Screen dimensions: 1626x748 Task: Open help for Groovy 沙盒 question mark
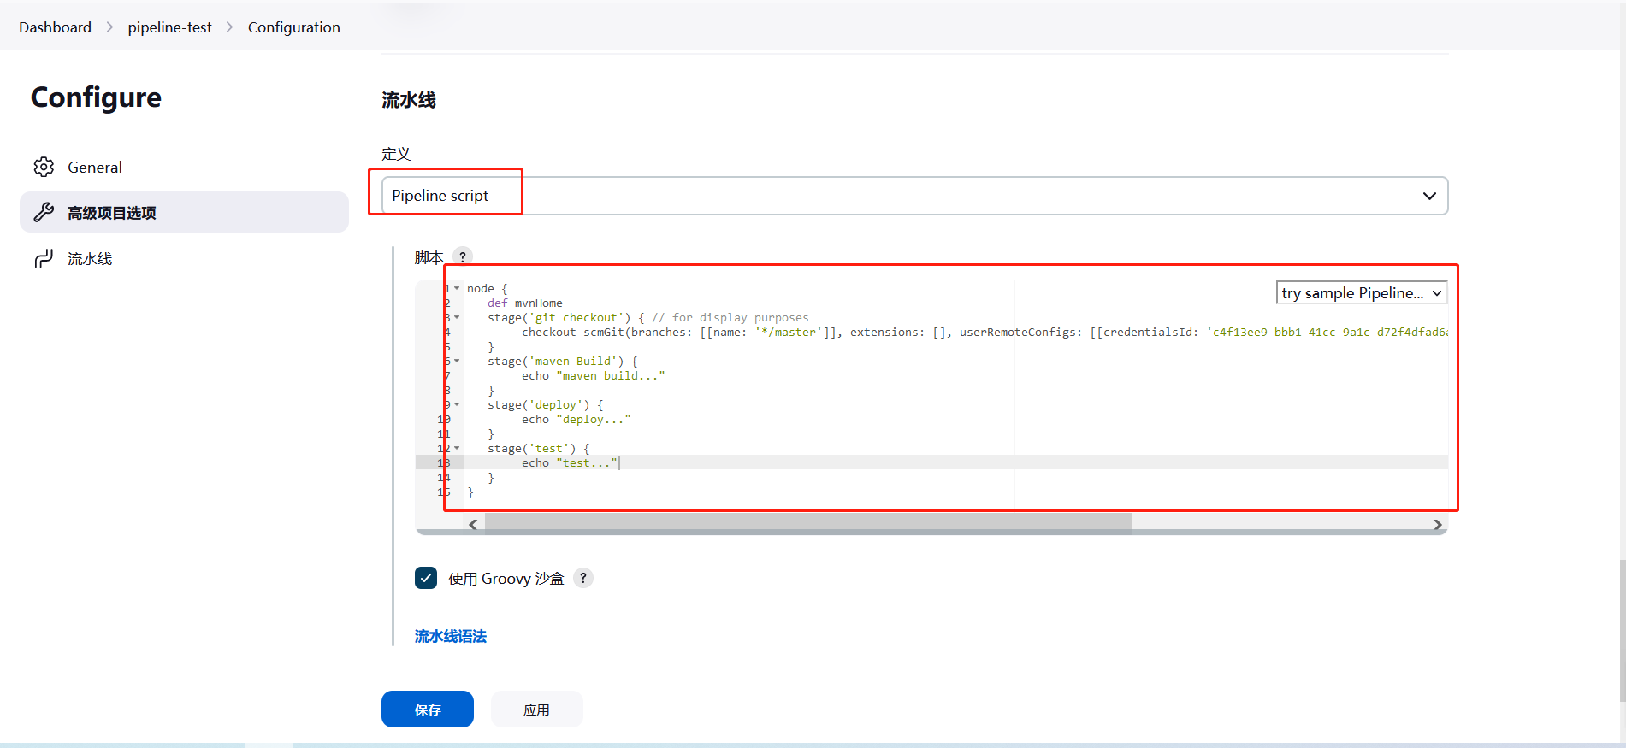click(583, 578)
